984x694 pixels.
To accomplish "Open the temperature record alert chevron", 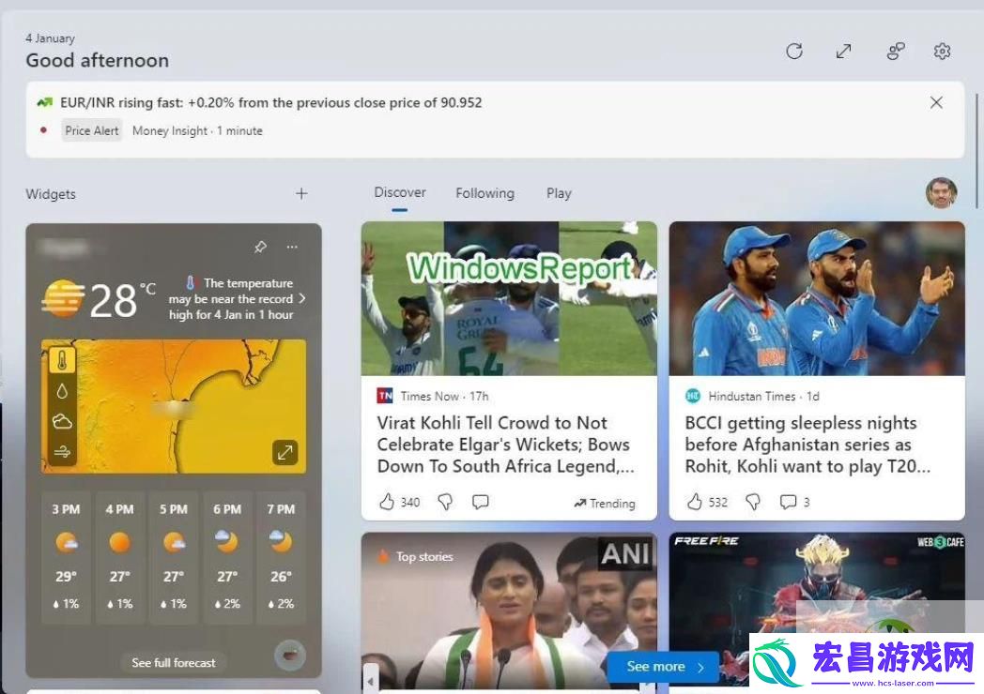I will [301, 298].
